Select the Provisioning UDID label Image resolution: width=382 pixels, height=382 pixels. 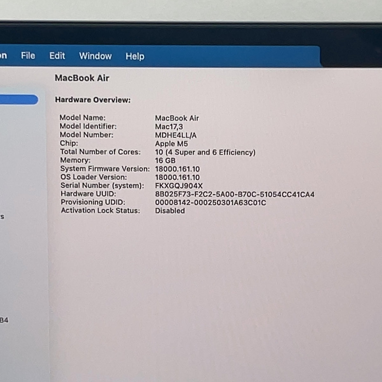pos(93,202)
